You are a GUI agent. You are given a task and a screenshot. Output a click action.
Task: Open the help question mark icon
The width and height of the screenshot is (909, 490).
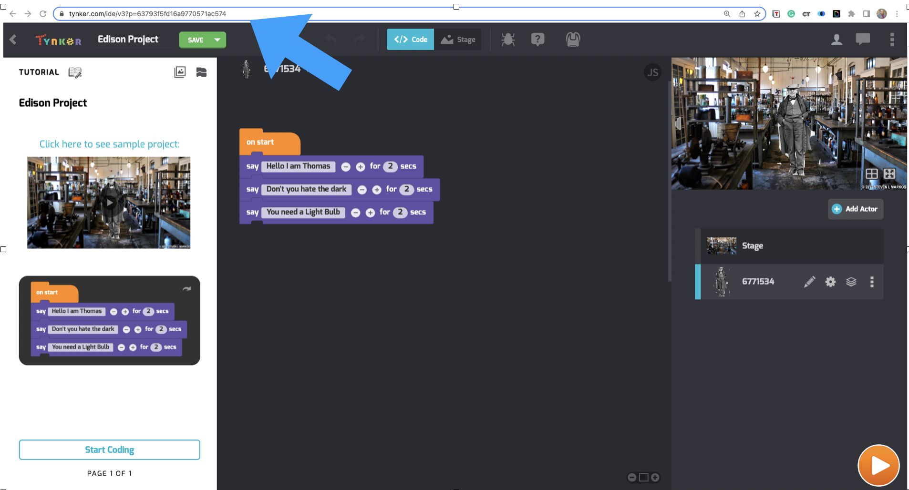pyautogui.click(x=537, y=40)
